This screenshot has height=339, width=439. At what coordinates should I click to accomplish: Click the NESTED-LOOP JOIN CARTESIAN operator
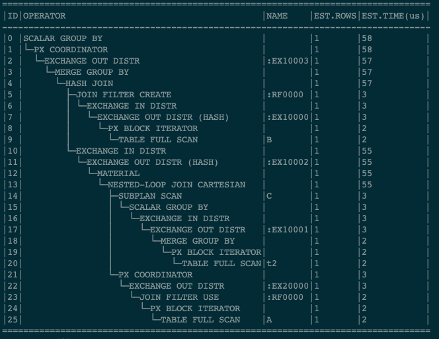[x=177, y=185]
